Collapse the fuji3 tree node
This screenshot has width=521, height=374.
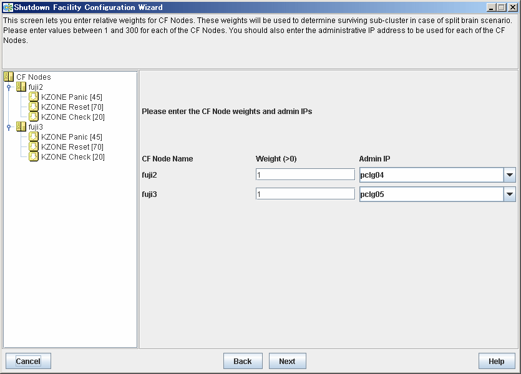click(x=9, y=127)
